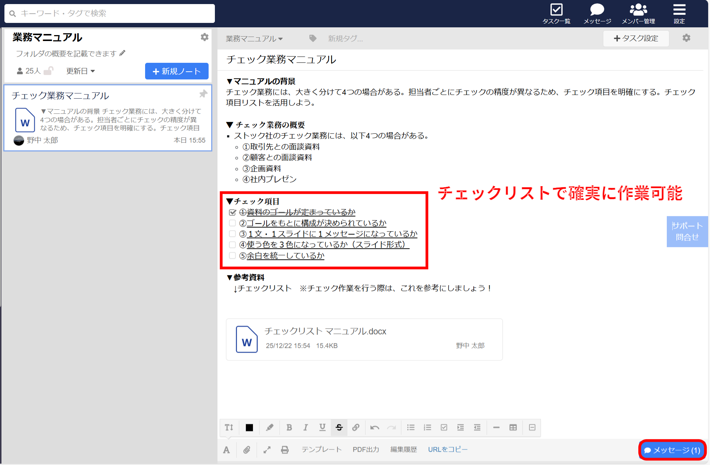Select the strikethrough formatting icon
The height and width of the screenshot is (465, 710).
(339, 427)
